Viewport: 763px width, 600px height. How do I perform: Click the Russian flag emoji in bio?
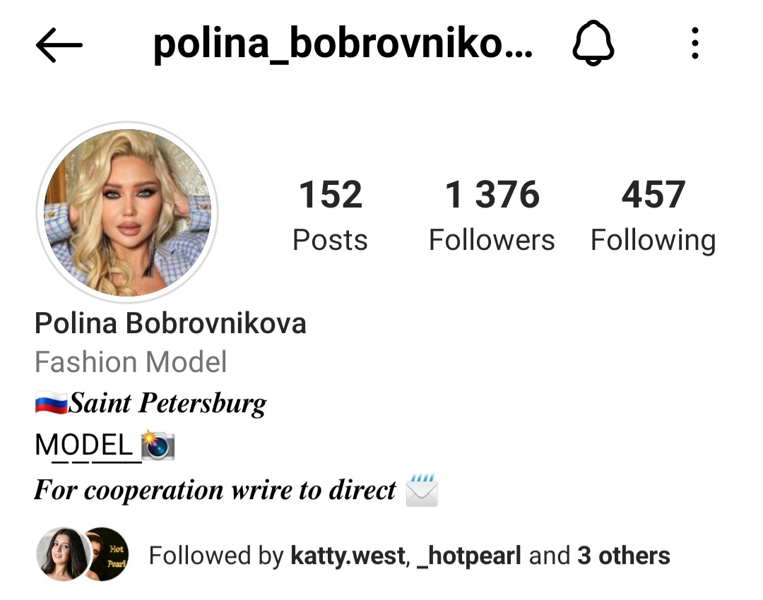coord(51,403)
